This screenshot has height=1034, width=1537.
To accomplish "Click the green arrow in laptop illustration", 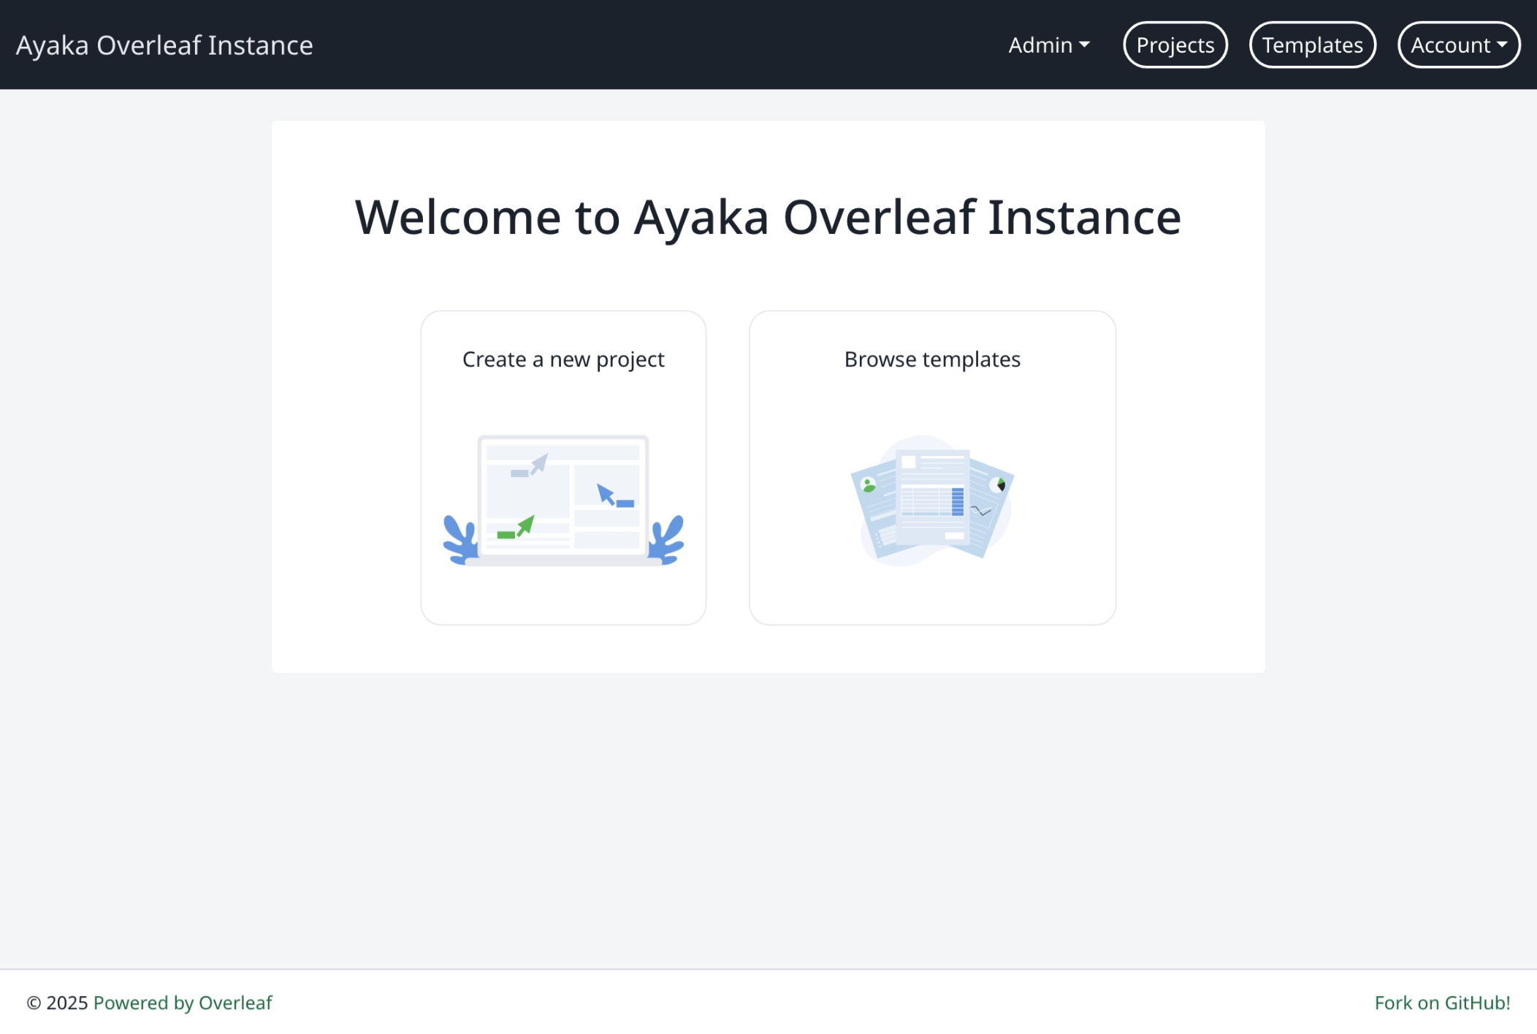I will pyautogui.click(x=525, y=525).
